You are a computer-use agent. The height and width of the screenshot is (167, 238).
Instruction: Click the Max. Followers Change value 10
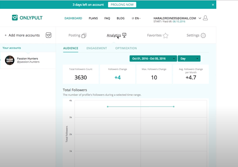154,78
